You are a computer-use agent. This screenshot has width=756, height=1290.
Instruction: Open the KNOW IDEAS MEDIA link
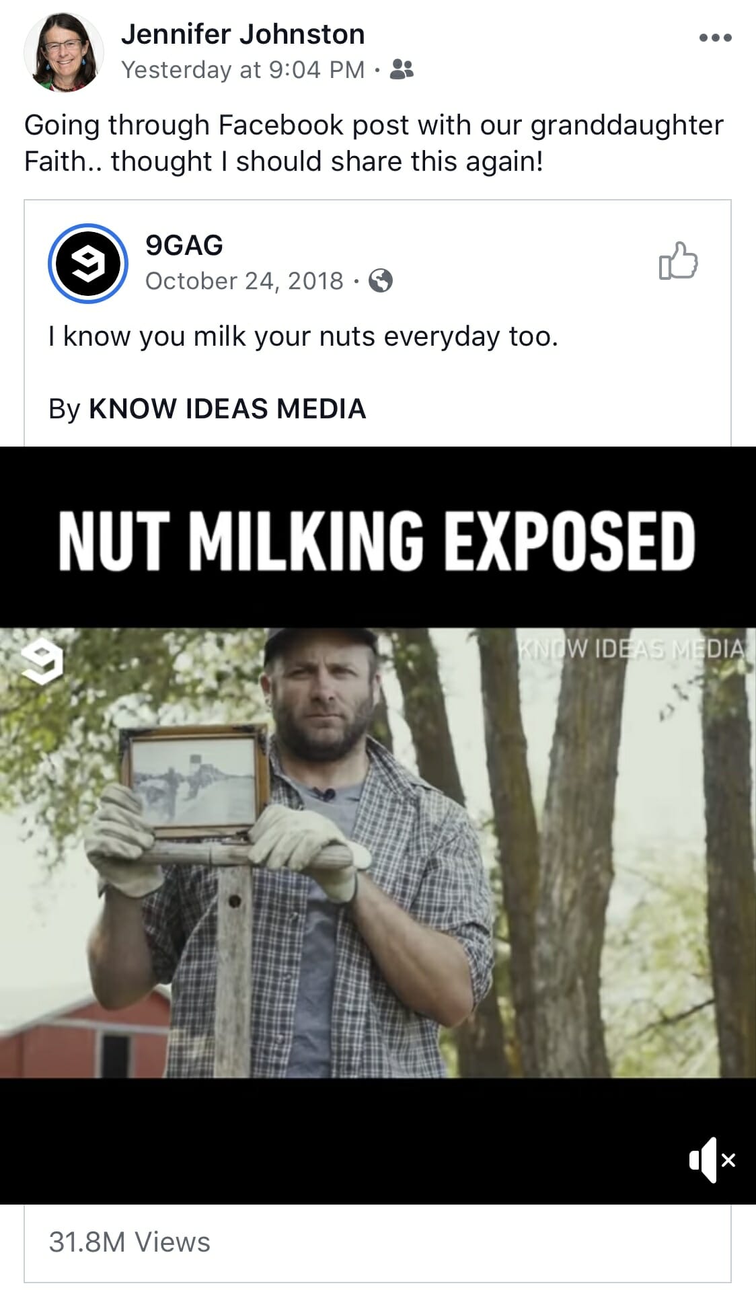227,409
